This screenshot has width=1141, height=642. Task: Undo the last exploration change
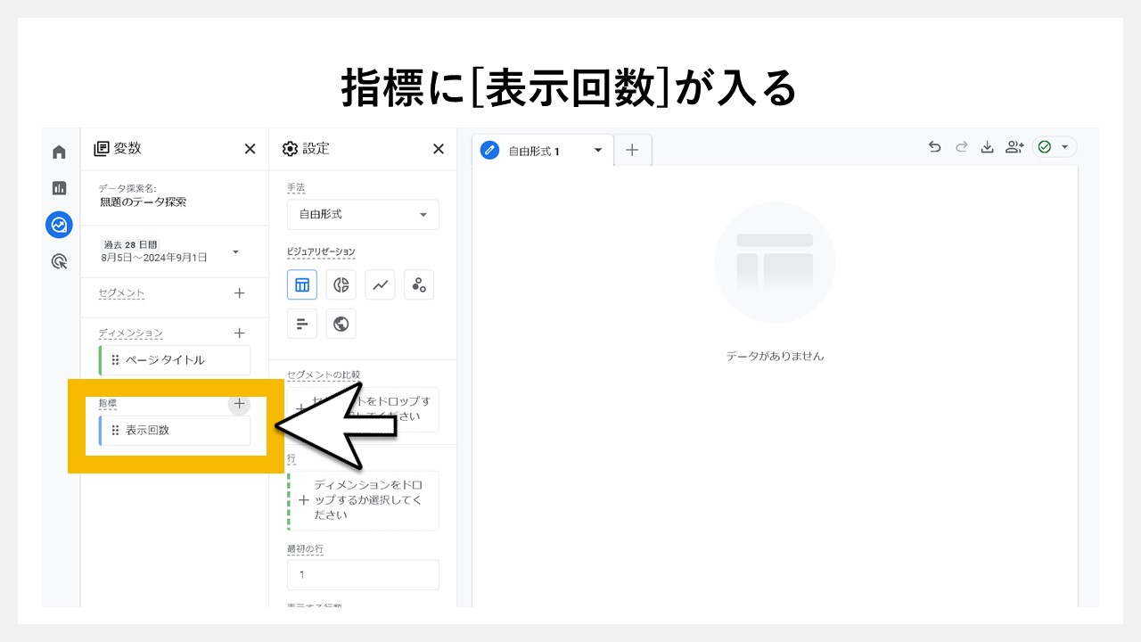[x=934, y=146]
